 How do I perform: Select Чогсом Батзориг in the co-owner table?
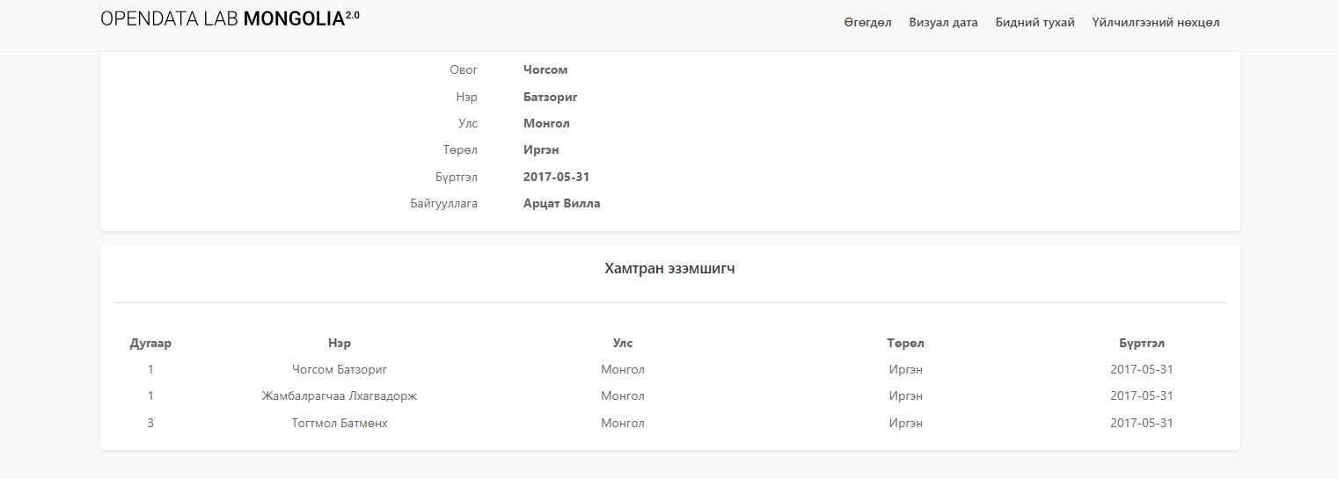pyautogui.click(x=339, y=369)
